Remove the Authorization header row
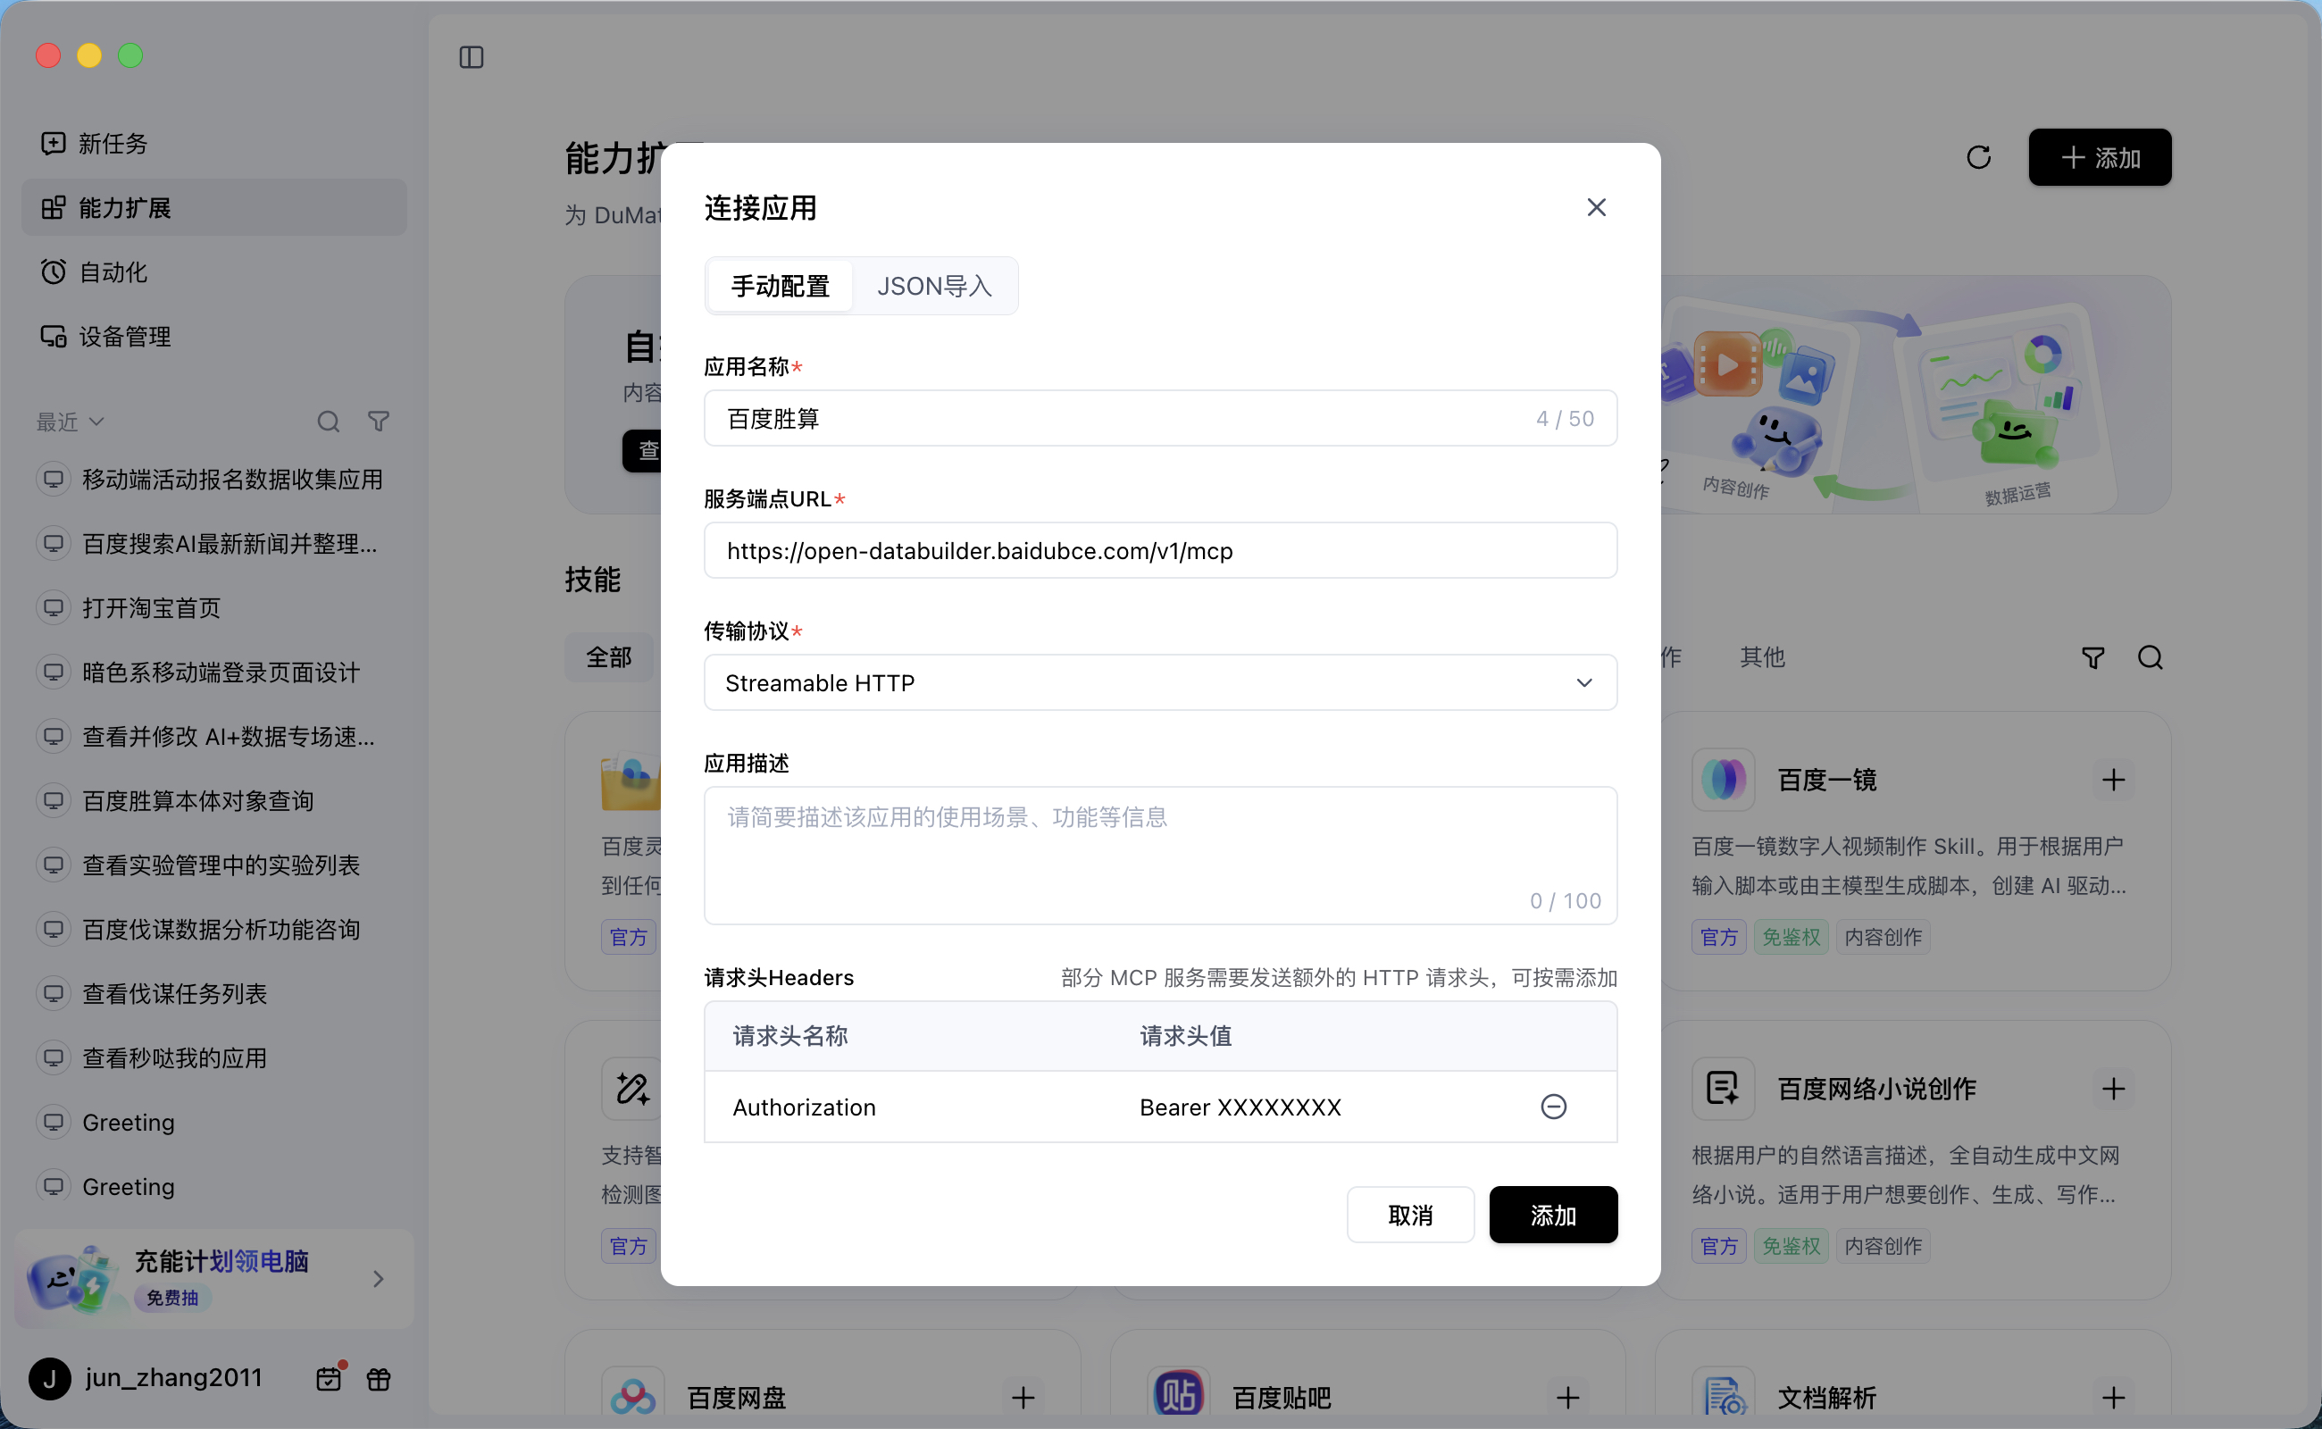The width and height of the screenshot is (2322, 1429). click(x=1553, y=1107)
